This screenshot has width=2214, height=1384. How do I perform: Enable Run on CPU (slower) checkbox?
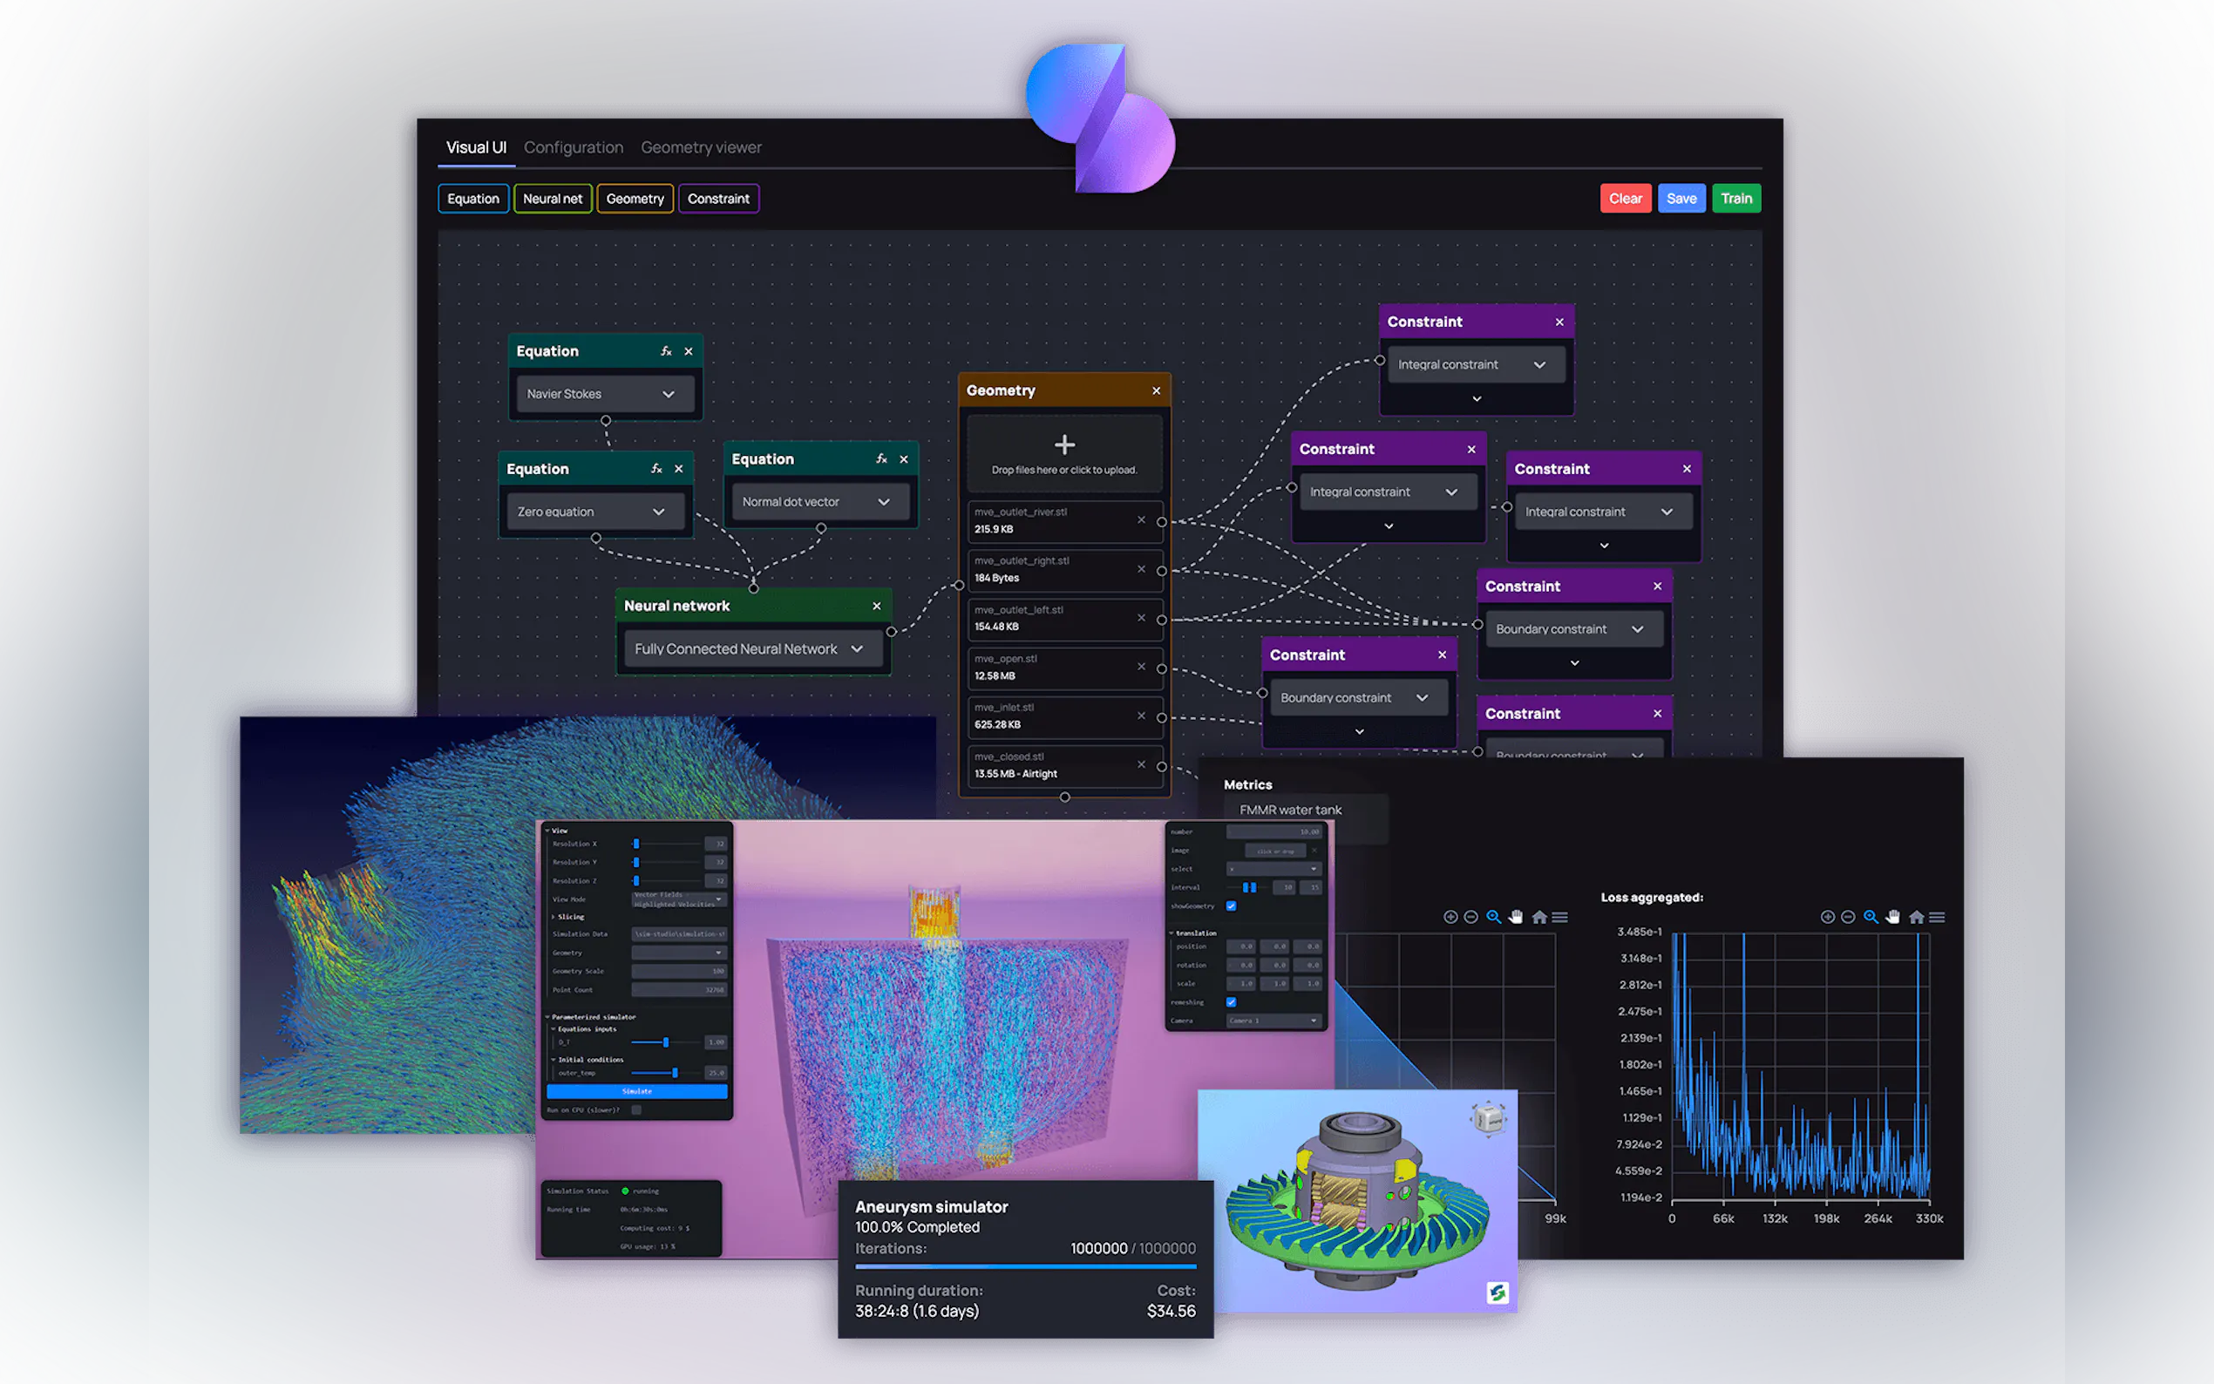(637, 1110)
